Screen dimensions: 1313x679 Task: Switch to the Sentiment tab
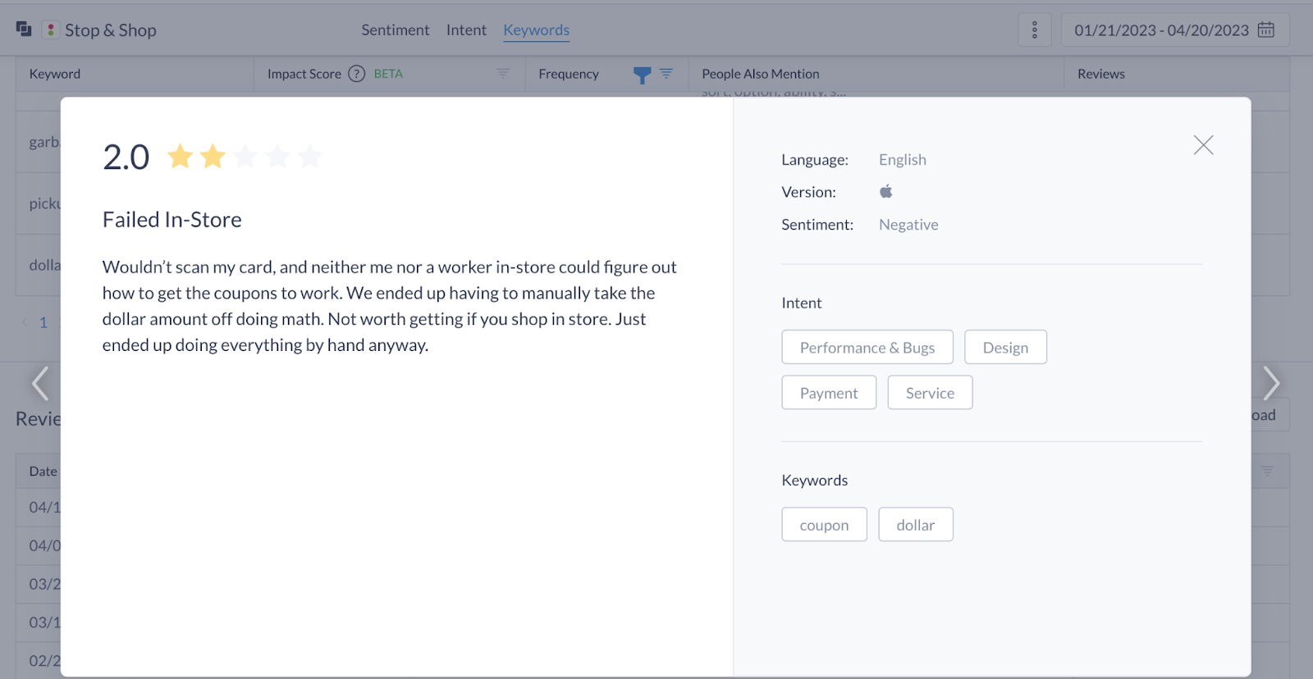(396, 30)
